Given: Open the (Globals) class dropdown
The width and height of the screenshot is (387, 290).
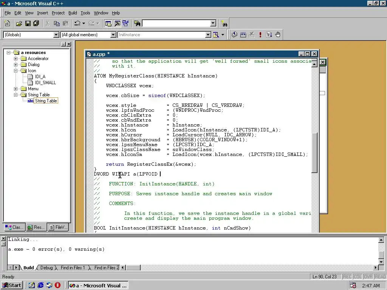Looking at the screenshot, I should (56, 35).
